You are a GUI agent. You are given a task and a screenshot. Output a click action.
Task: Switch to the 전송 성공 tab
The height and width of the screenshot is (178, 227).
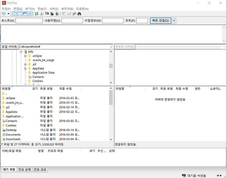pos(40,170)
